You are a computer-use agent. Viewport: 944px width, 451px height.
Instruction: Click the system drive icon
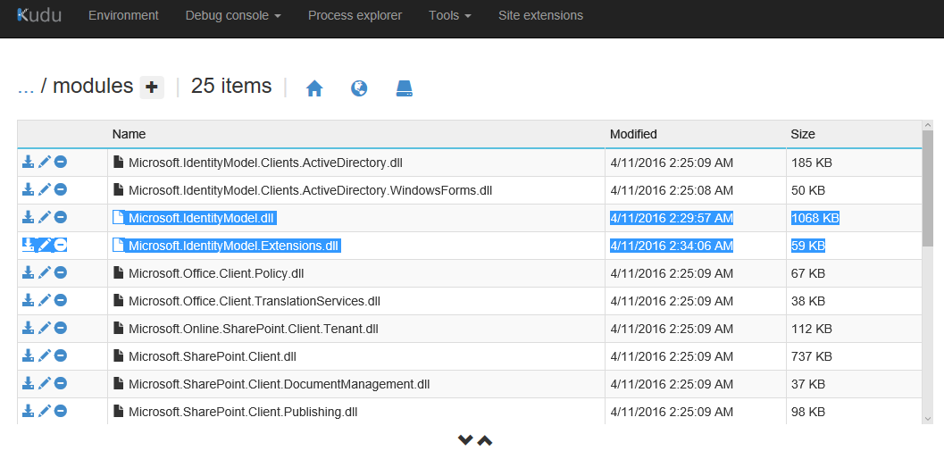point(405,88)
